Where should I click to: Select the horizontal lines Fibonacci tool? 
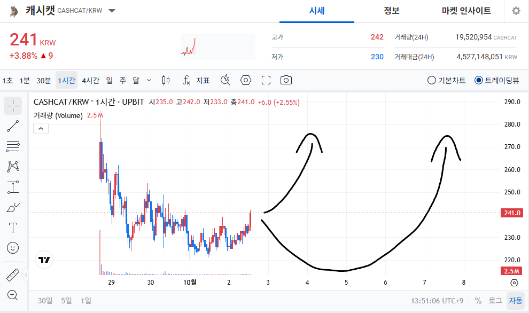(13, 146)
